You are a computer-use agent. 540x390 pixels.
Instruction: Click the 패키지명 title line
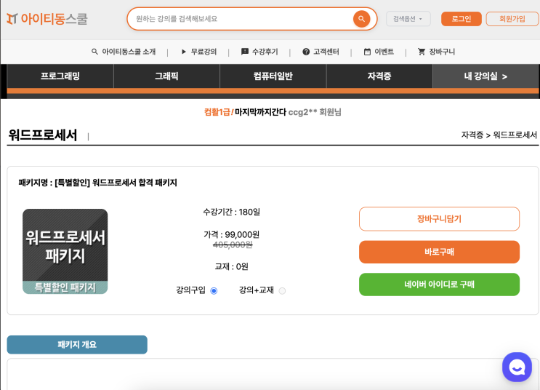98,183
